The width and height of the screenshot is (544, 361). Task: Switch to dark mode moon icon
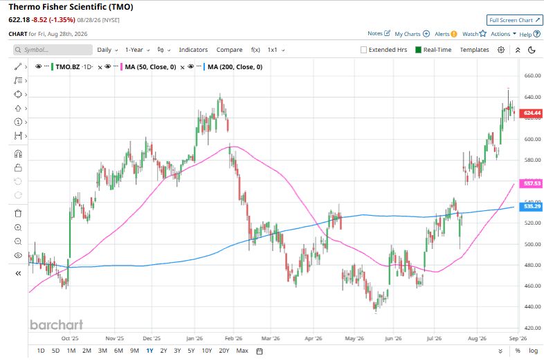(x=532, y=50)
